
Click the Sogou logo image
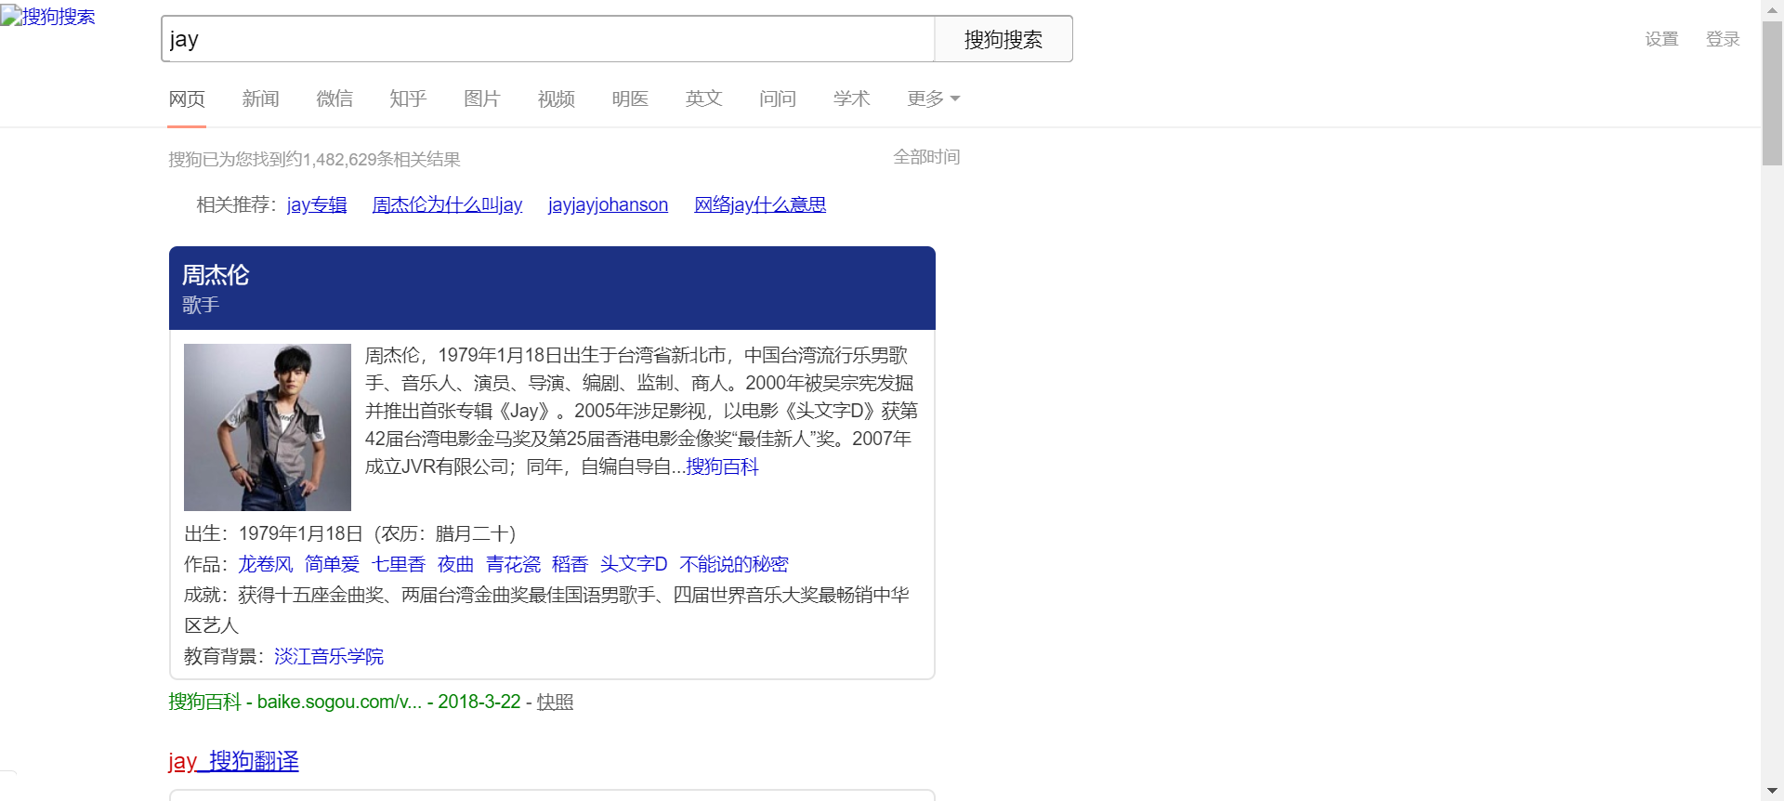tap(47, 17)
